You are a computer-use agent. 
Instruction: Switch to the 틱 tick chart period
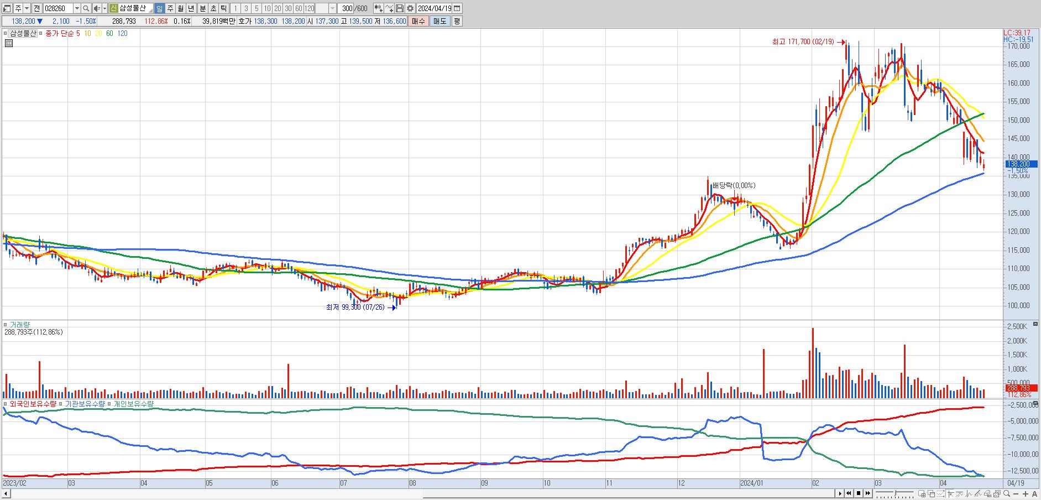[223, 8]
